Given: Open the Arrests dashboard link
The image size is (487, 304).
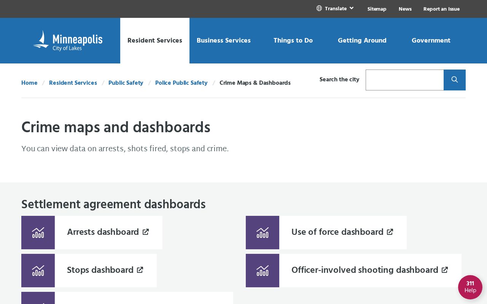Looking at the screenshot, I should 103,232.
